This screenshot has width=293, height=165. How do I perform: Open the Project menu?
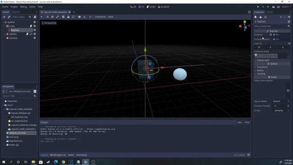tap(14, 7)
